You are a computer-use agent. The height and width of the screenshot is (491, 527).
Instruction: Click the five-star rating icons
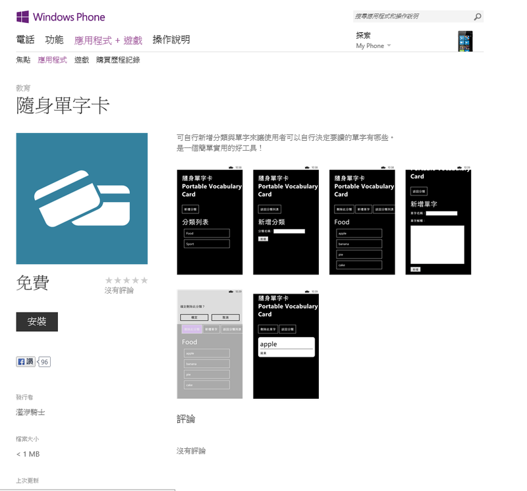click(126, 280)
